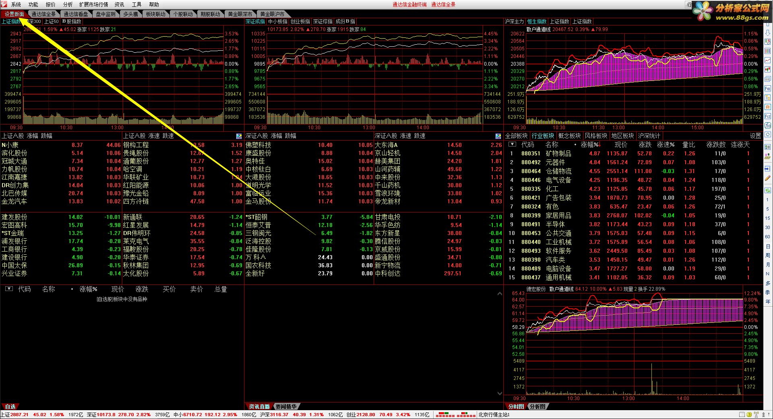Open the 扩展市场行情 menu

point(93,4)
